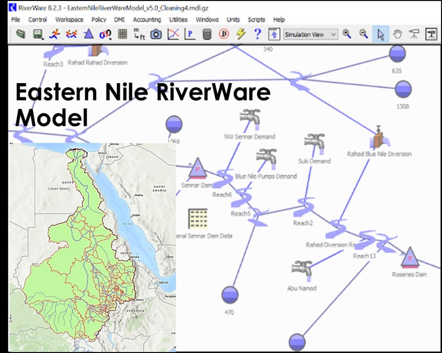Open unit converter m-to-ft icon

click(x=139, y=34)
